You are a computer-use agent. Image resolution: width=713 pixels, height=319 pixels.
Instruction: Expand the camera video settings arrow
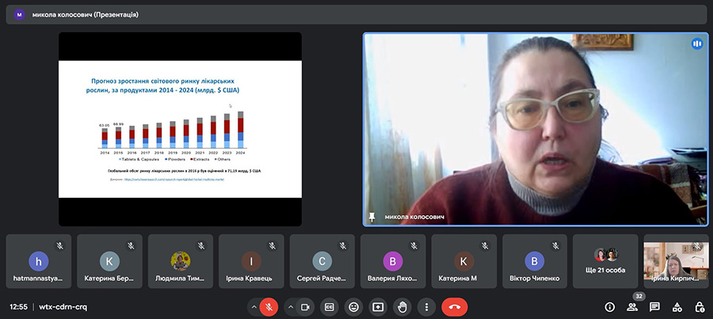point(291,306)
